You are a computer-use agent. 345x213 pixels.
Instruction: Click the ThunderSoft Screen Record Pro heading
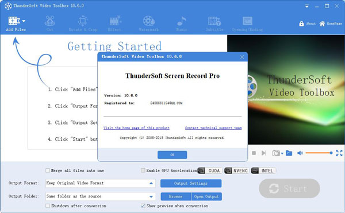click(x=172, y=76)
